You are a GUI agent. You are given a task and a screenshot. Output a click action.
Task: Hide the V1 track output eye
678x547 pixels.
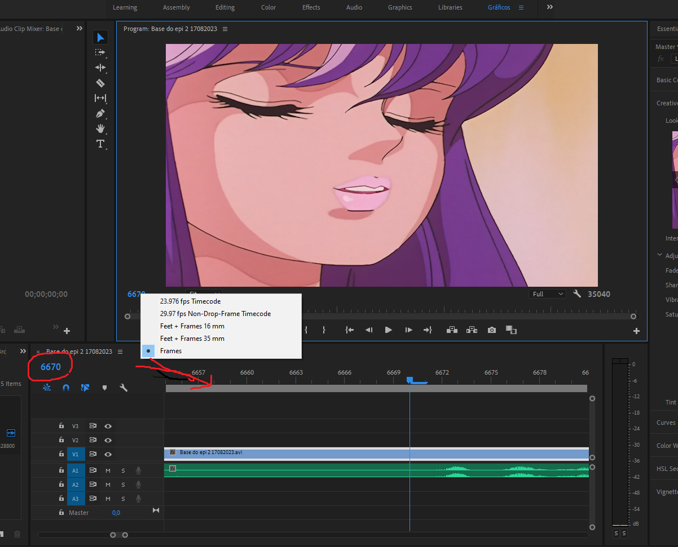click(x=108, y=454)
